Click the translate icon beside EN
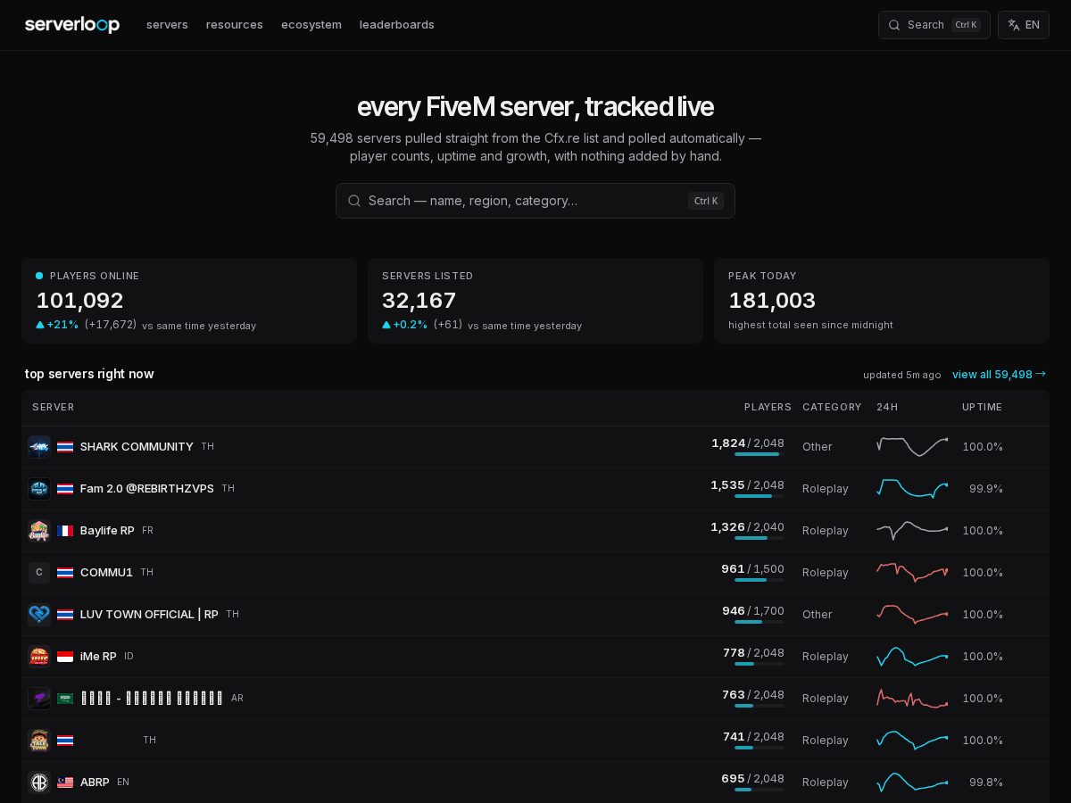1071x803 pixels. tap(1014, 25)
